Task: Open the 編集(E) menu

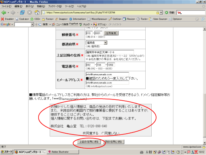Action: [19, 6]
